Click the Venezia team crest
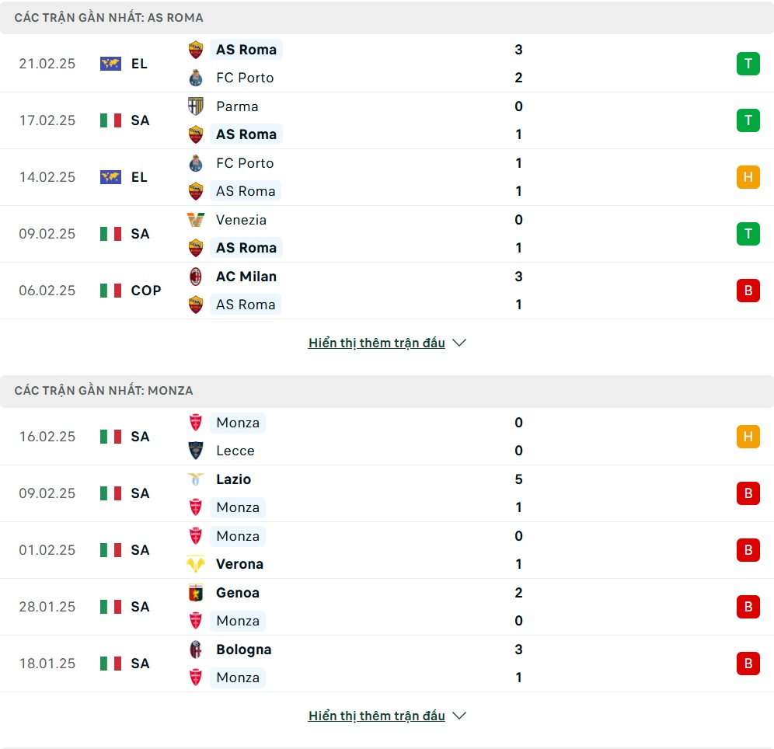The width and height of the screenshot is (774, 749). click(196, 220)
